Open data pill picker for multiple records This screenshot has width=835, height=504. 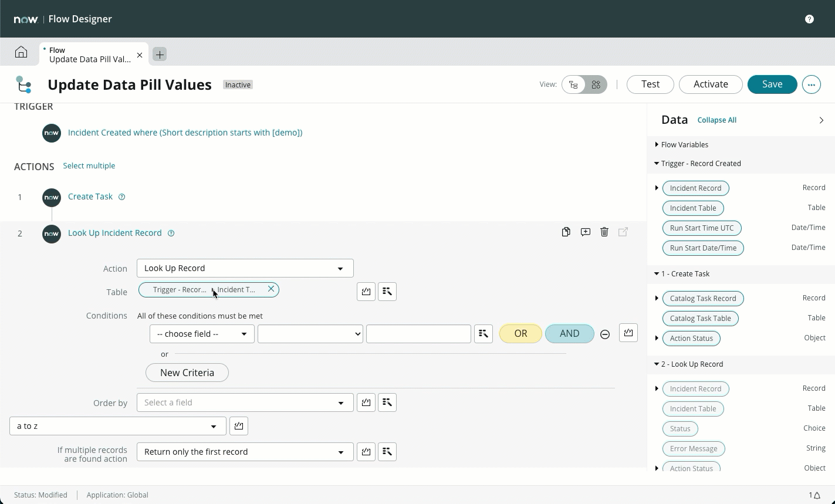(387, 452)
